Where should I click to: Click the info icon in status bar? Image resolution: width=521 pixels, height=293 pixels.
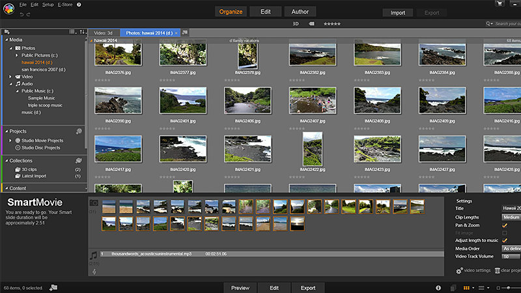[437, 287]
